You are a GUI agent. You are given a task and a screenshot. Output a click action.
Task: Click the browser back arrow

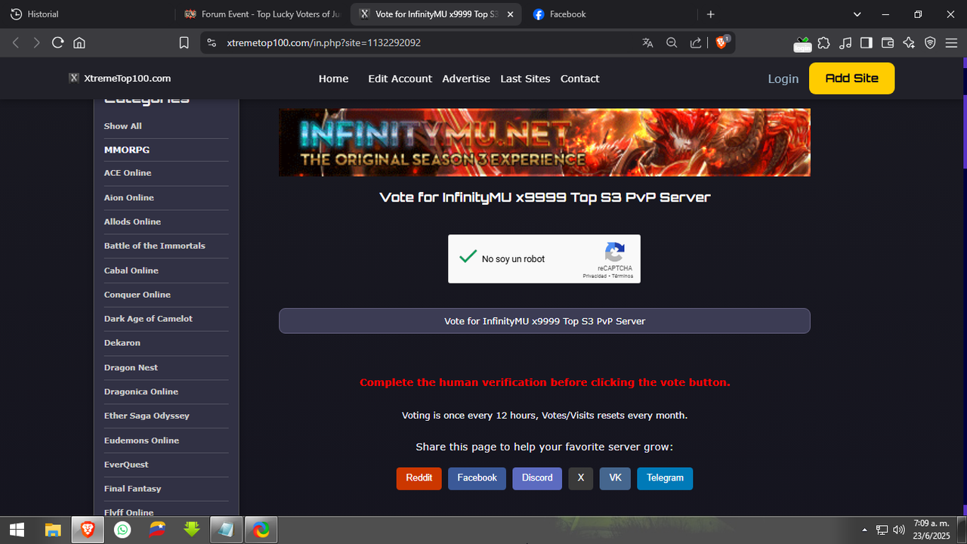point(16,43)
